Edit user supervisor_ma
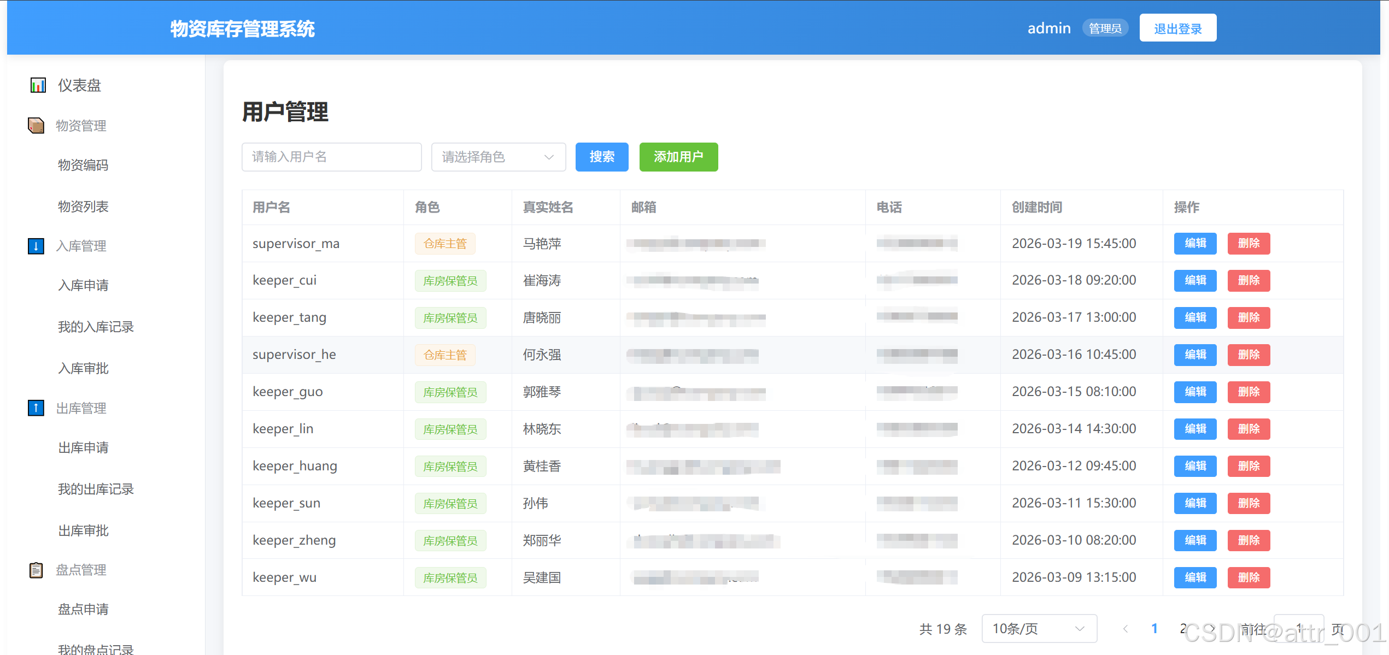 1195,244
